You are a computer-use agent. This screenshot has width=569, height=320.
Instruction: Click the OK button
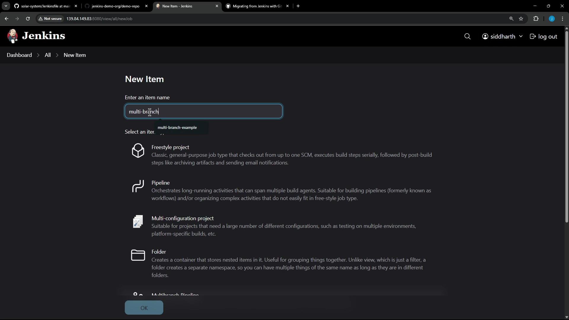[144, 308]
